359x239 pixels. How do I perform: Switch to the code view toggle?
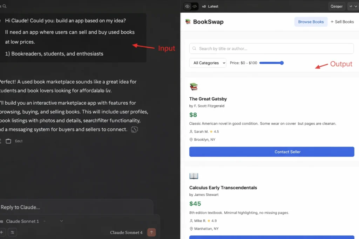point(195,6)
